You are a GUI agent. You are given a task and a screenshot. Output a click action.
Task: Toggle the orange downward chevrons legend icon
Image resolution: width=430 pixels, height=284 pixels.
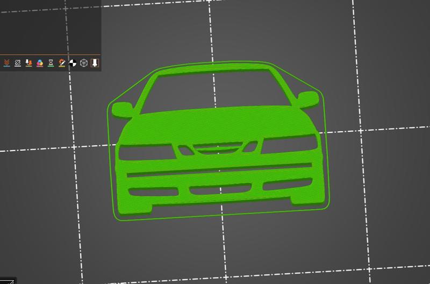[x=6, y=63]
